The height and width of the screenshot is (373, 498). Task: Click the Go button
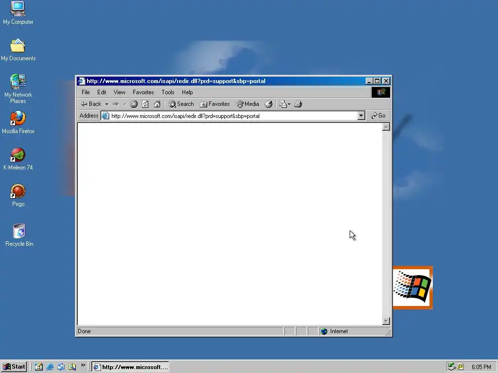coord(378,116)
